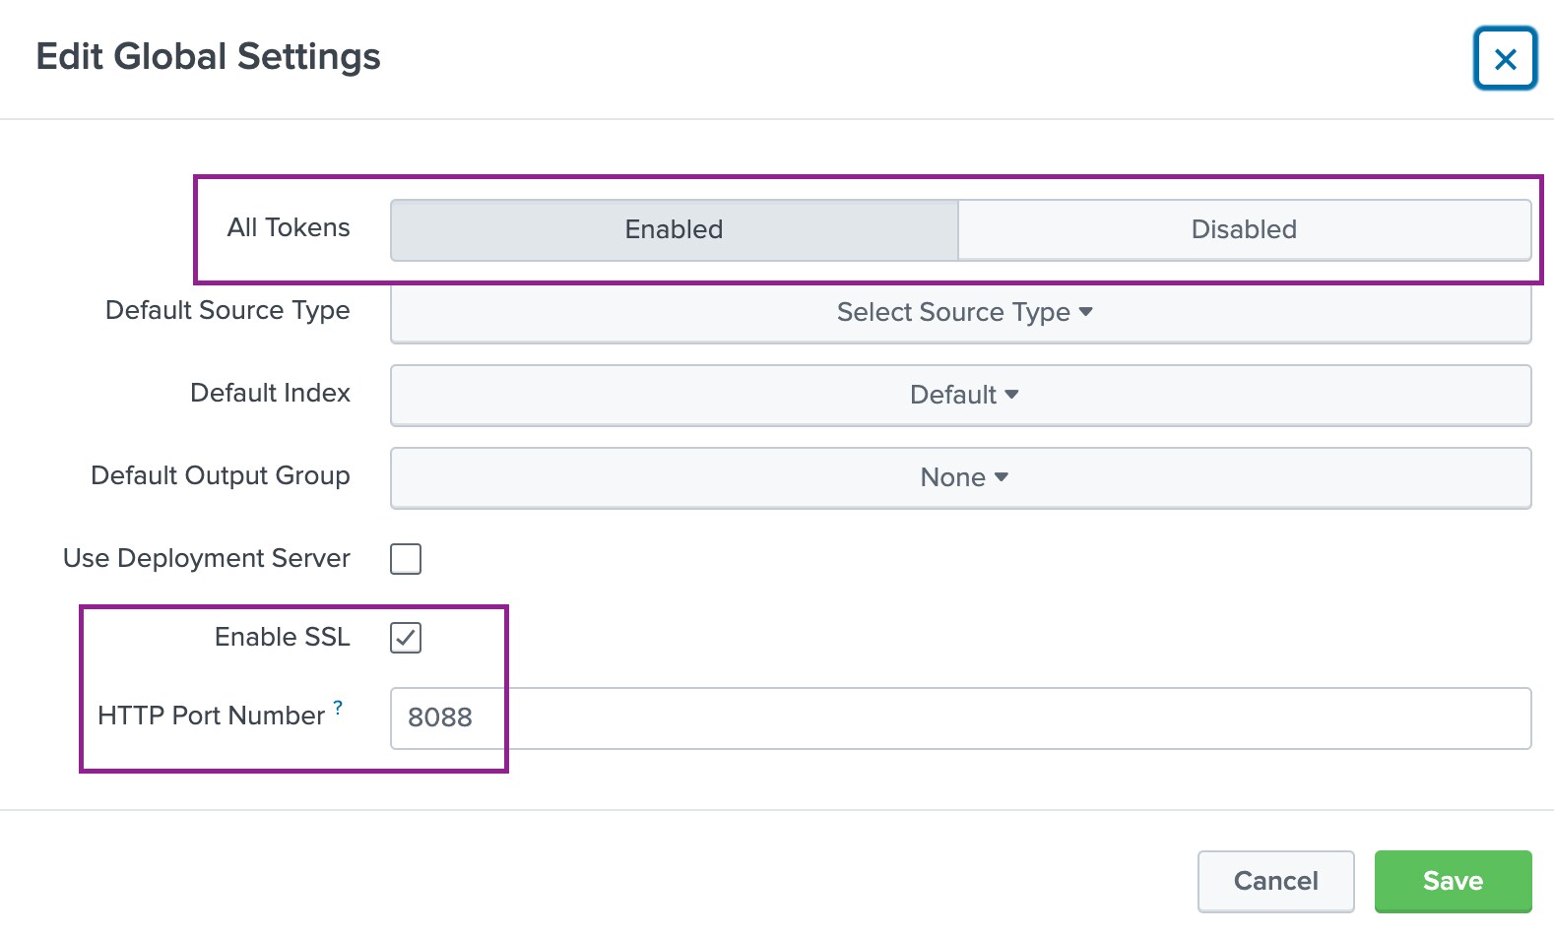Set All Tokens to Disabled
Screen dimensions: 1554x935
tap(1244, 229)
